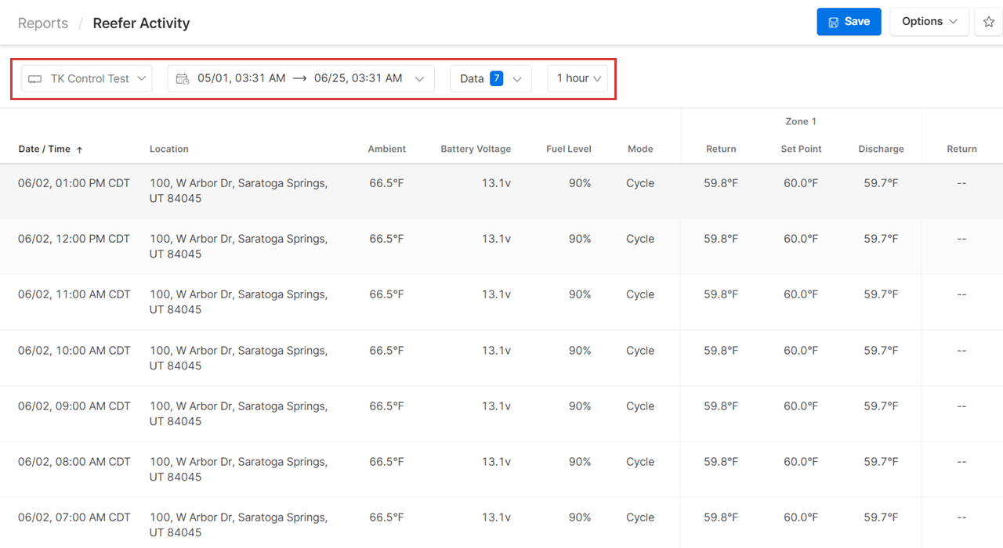This screenshot has height=548, width=1003.
Task: Click the calendar icon in the date range filter
Action: pyautogui.click(x=183, y=78)
